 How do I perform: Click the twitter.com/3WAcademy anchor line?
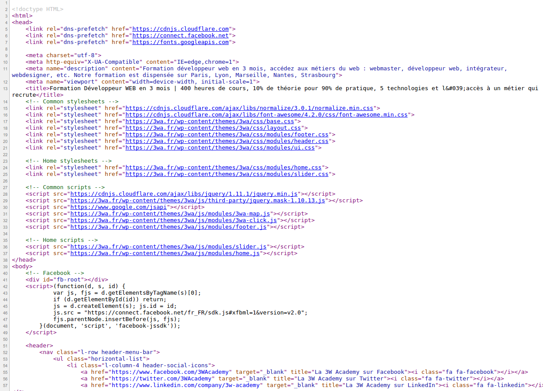[292, 378]
